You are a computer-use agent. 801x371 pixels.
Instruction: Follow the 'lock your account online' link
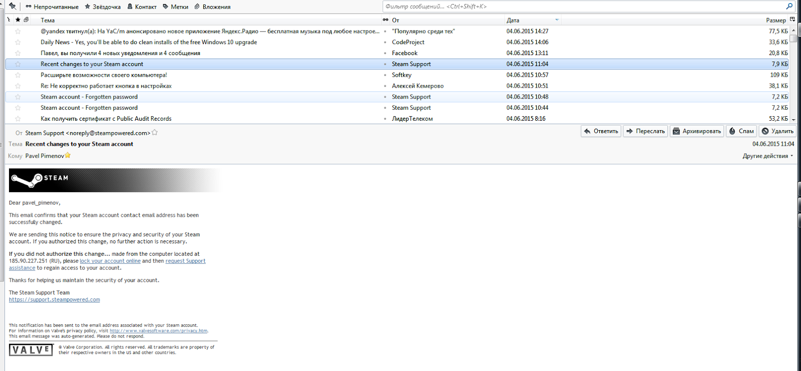click(x=110, y=261)
